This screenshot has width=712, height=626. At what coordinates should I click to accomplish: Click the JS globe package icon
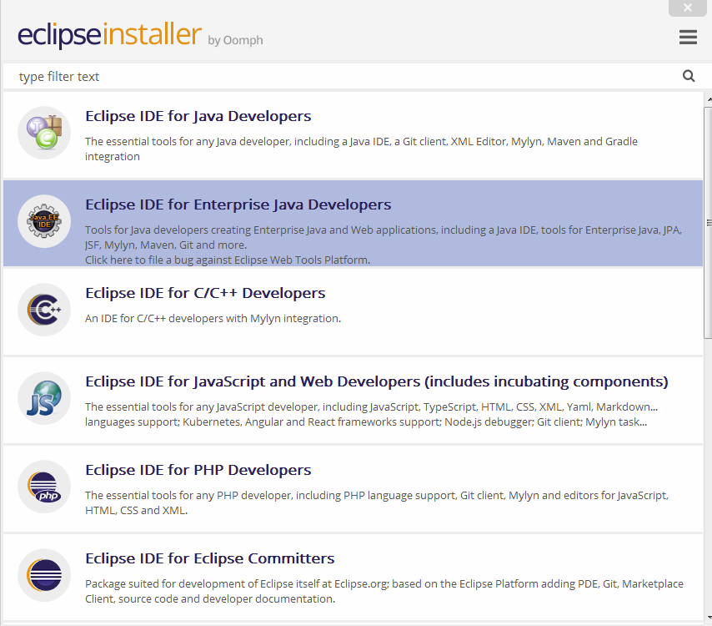tap(44, 398)
